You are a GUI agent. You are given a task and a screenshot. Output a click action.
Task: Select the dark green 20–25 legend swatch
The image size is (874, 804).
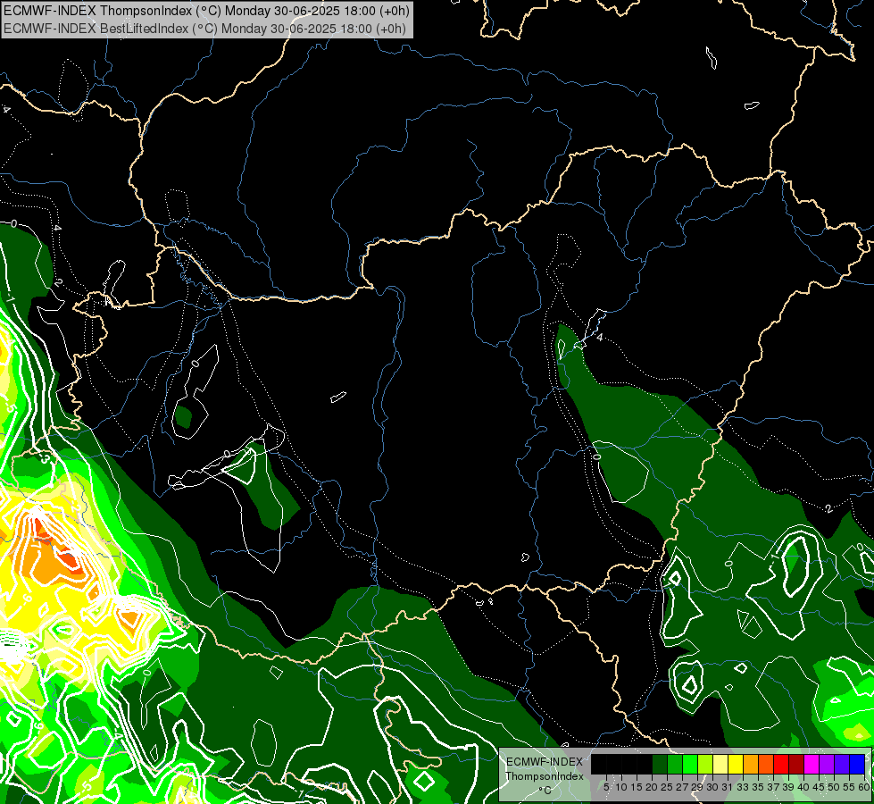click(660, 764)
